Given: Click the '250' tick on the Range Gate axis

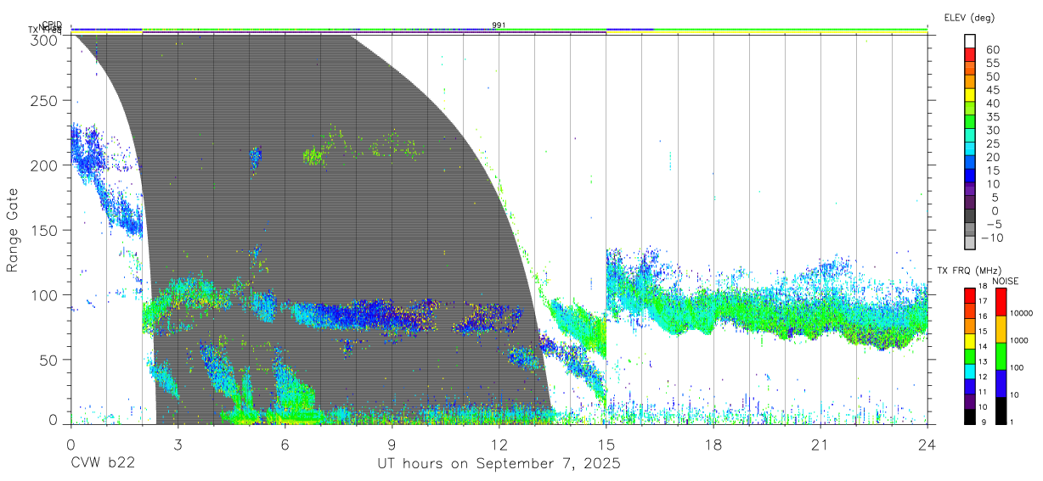Looking at the screenshot, I should pos(43,101).
